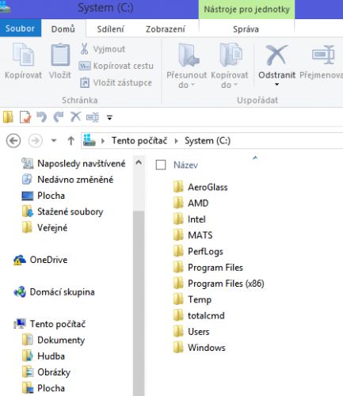The image size is (343, 396).
Task: Select the Program Files (x86) folder
Action: click(219, 284)
